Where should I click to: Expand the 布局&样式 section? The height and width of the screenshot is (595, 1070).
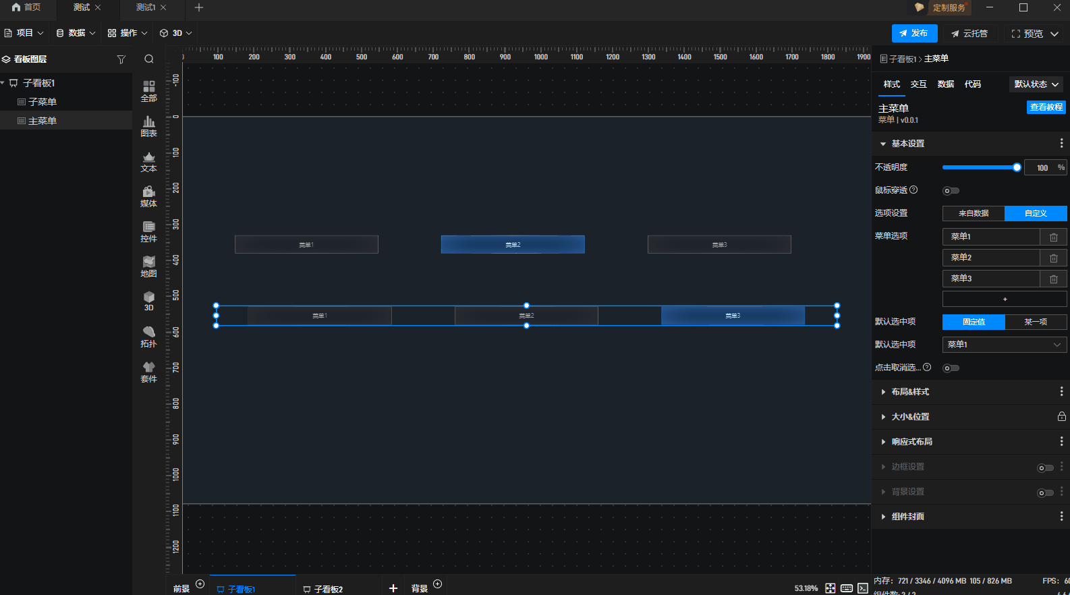tap(910, 392)
